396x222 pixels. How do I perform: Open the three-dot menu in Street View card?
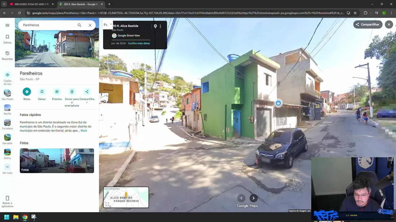[160, 27]
